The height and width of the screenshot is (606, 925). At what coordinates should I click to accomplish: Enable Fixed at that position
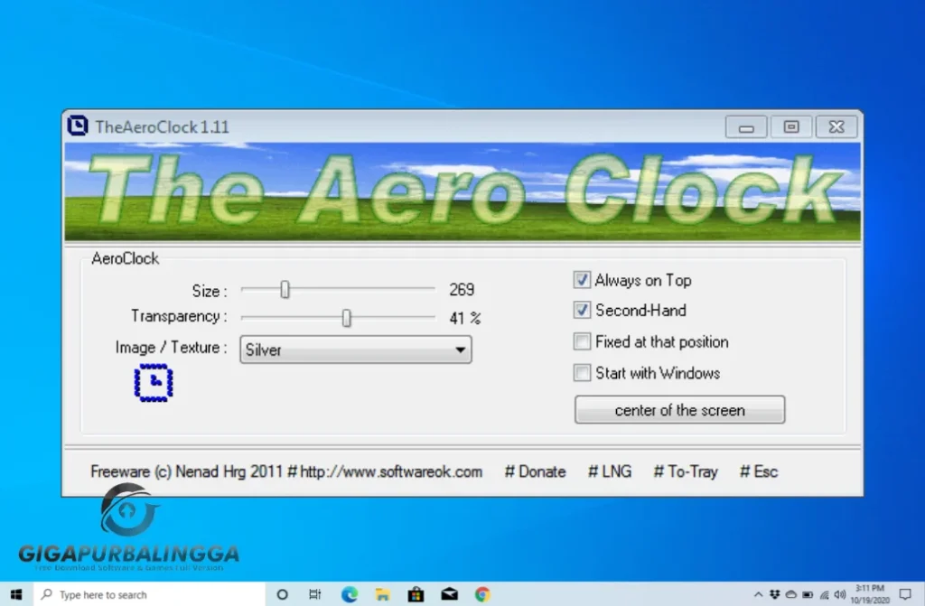coord(582,341)
